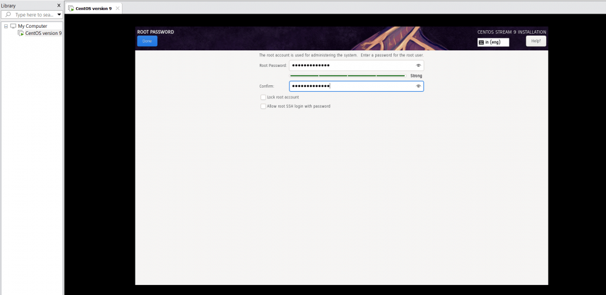Image resolution: width=606 pixels, height=295 pixels.
Task: Switch to the CentOS version 9 tab
Action: coord(94,8)
